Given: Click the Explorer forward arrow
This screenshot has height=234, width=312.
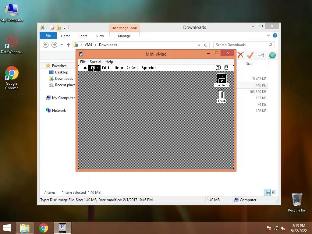Looking at the screenshot, I should pyautogui.click(x=54, y=45).
